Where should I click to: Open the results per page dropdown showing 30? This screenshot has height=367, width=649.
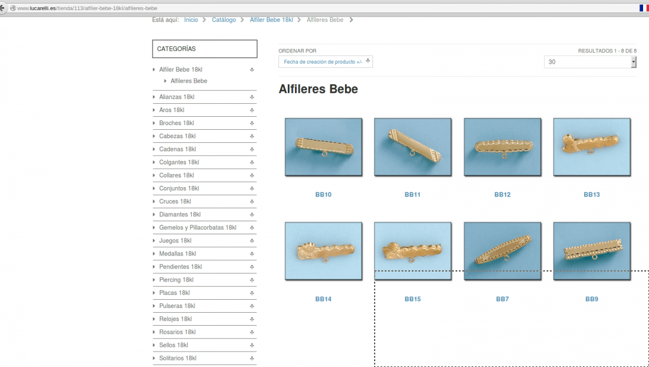590,62
